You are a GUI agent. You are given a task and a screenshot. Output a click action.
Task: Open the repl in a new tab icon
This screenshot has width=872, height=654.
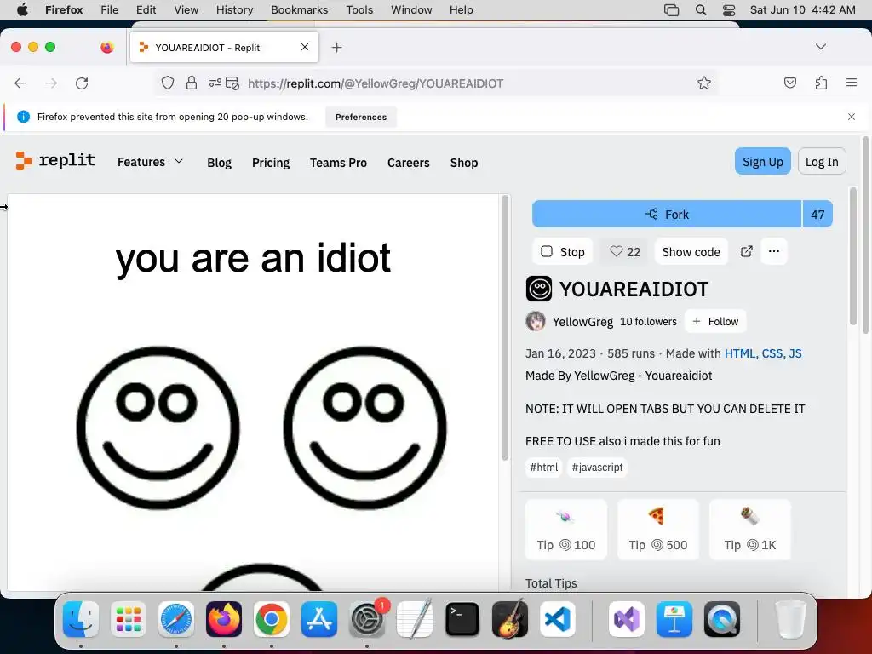coord(746,251)
